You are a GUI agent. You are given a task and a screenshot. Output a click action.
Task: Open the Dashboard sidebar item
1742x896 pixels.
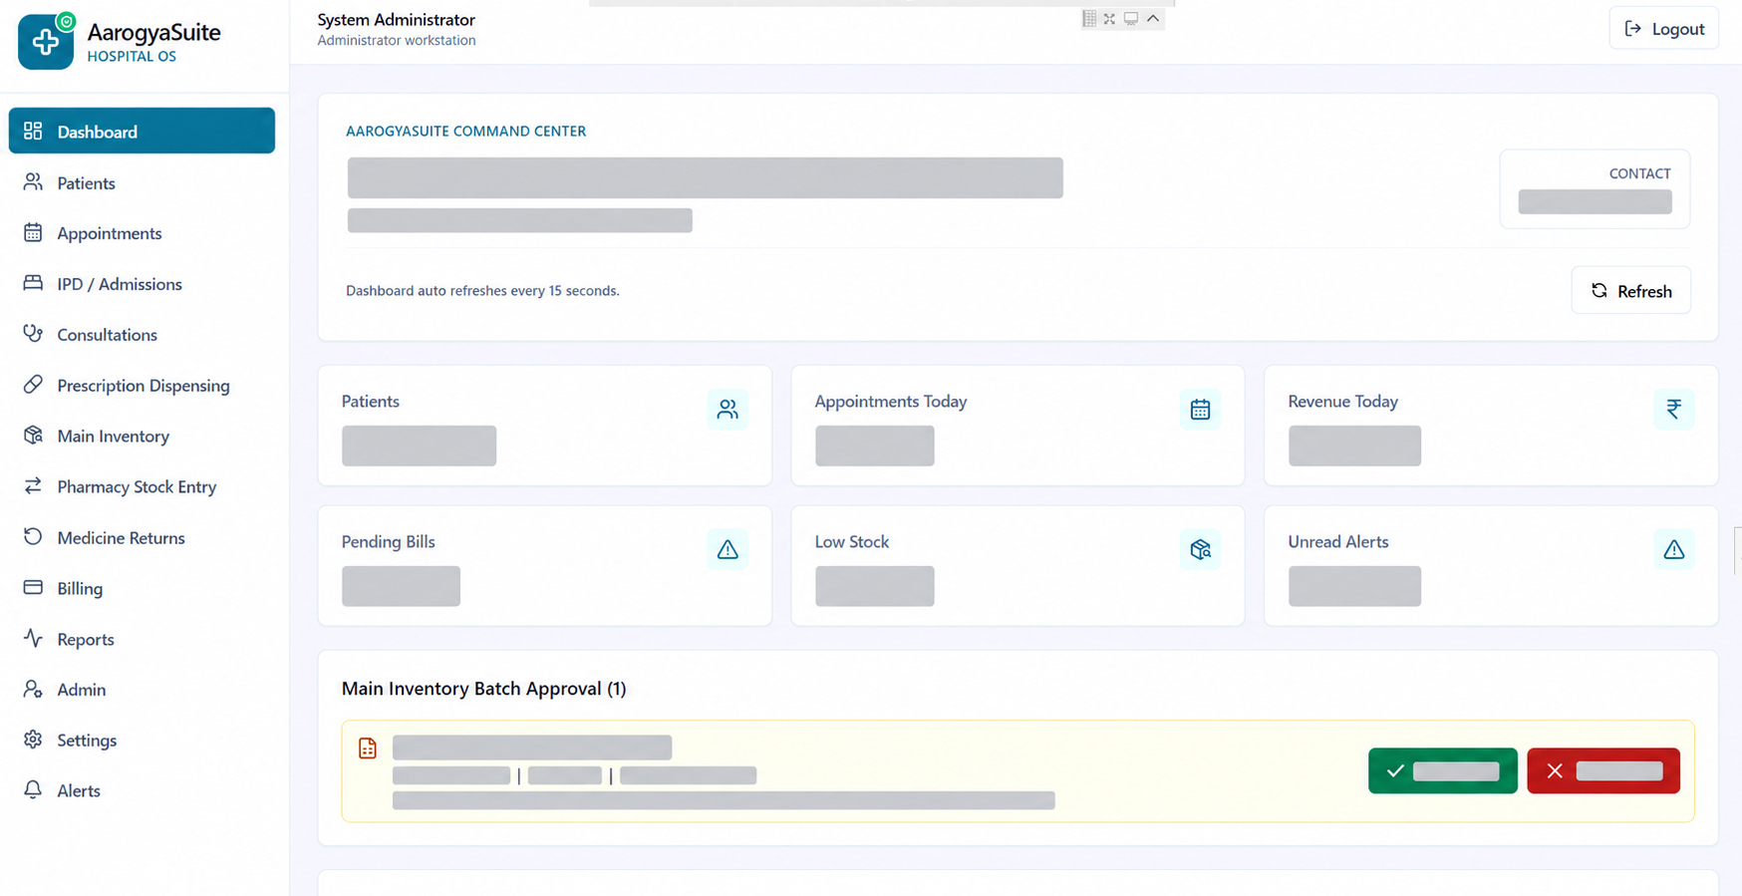point(142,131)
